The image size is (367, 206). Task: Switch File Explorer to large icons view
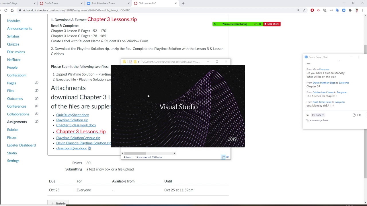tap(228, 157)
